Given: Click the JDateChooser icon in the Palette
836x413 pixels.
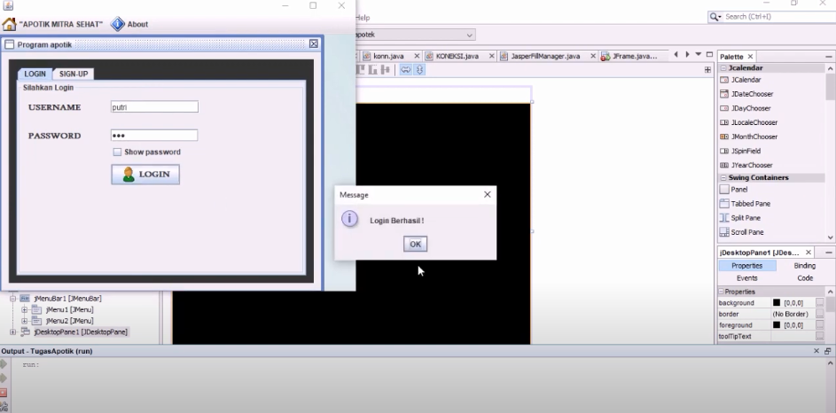Looking at the screenshot, I should tap(724, 94).
